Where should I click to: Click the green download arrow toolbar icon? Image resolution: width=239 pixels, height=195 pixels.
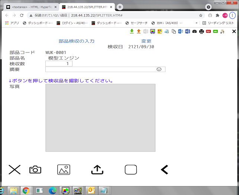pyautogui.click(x=132, y=32)
